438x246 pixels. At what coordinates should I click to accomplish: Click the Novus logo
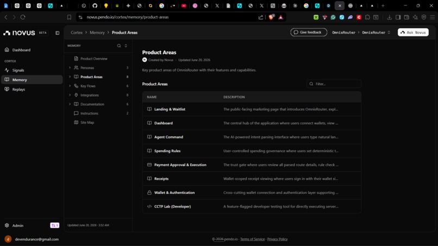coord(19,33)
